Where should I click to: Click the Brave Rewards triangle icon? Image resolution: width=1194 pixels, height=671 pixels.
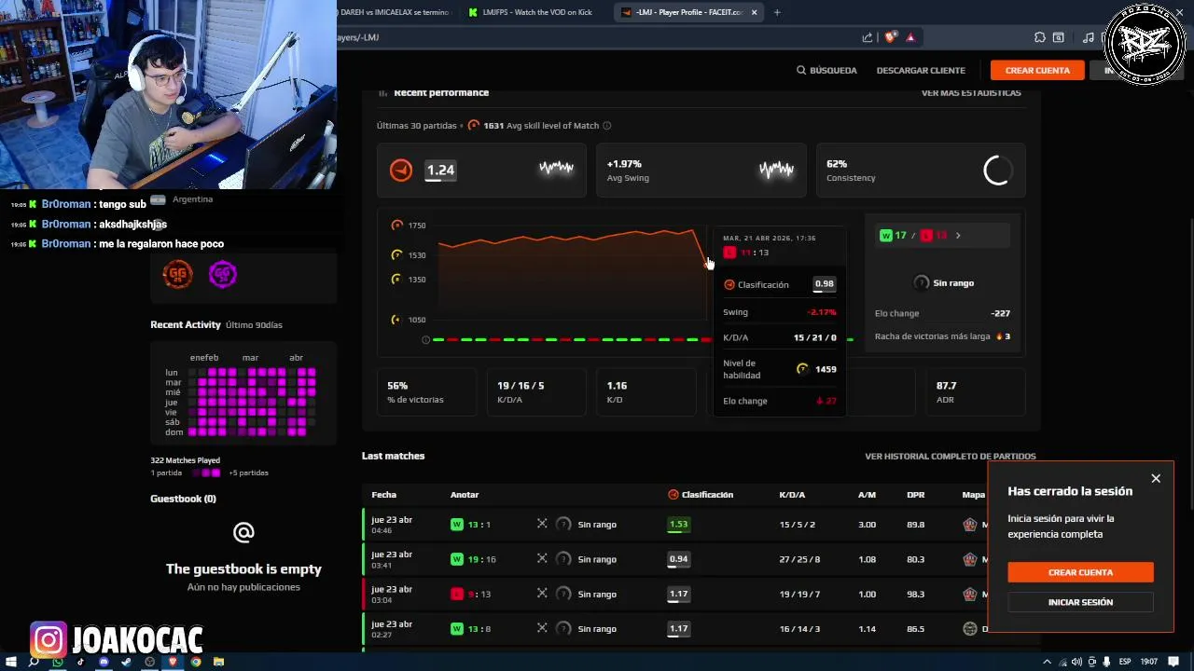point(910,37)
